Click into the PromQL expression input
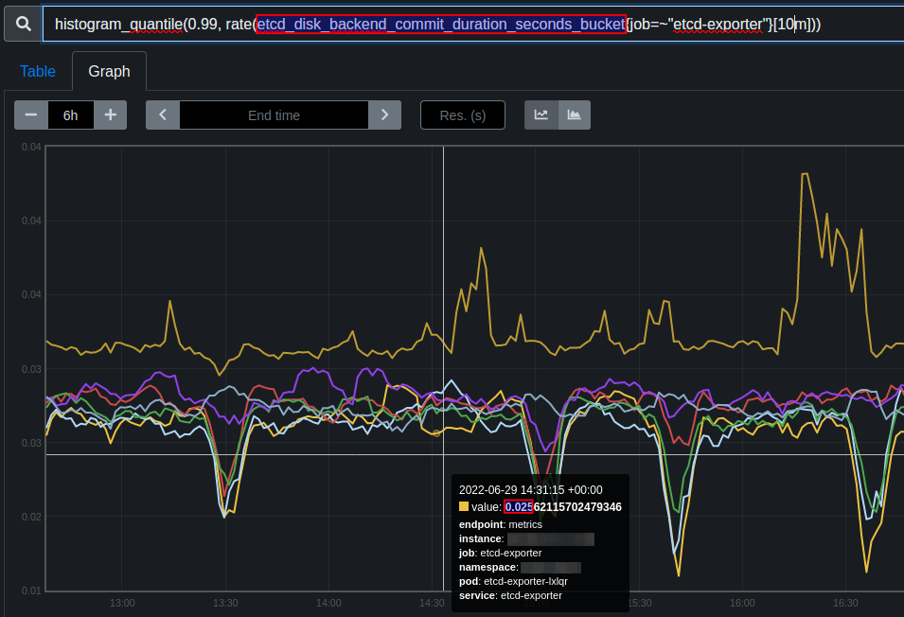 pos(472,25)
